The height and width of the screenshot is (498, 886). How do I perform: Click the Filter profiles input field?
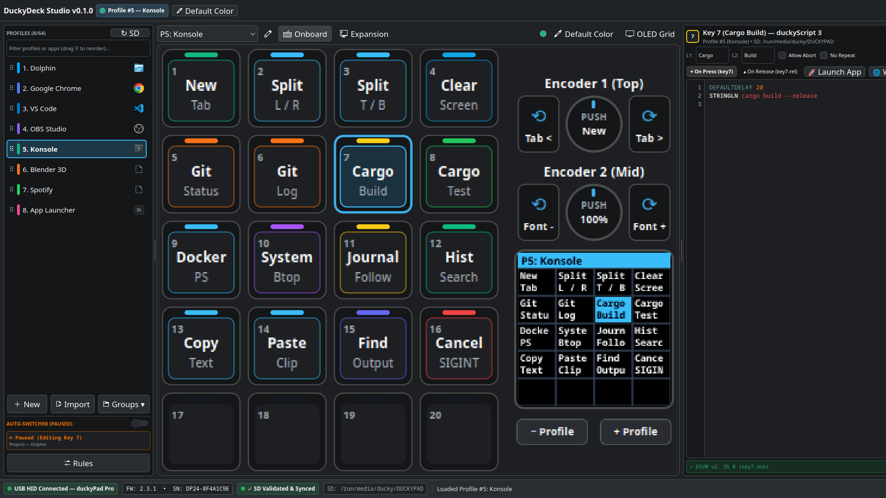pos(78,48)
